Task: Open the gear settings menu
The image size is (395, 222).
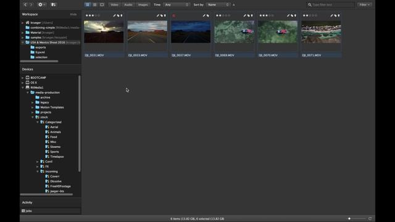Action: tap(41, 4)
